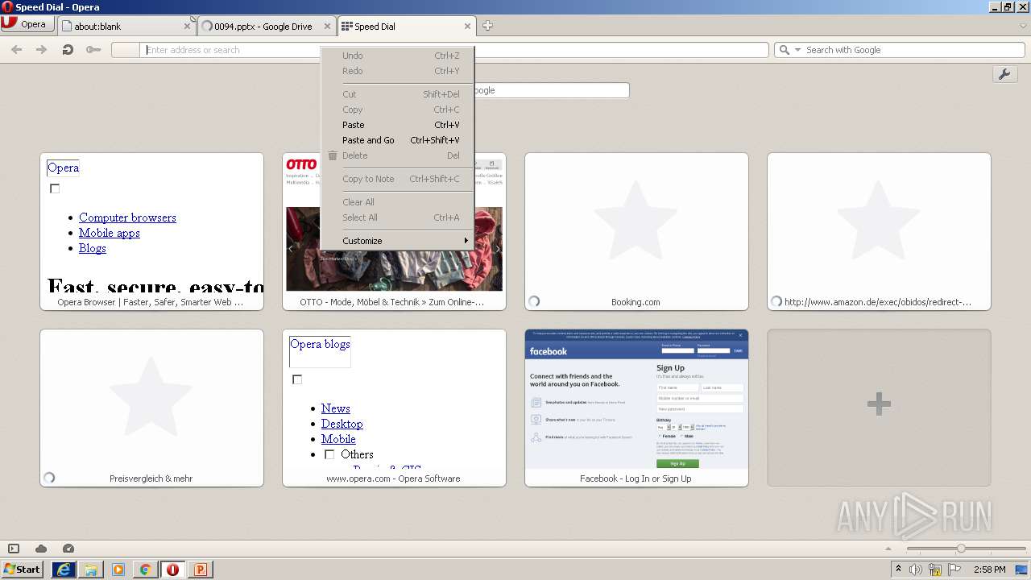This screenshot has height=580, width=1031.
Task: Toggle the panels icon in the status bar
Action: pyautogui.click(x=14, y=549)
